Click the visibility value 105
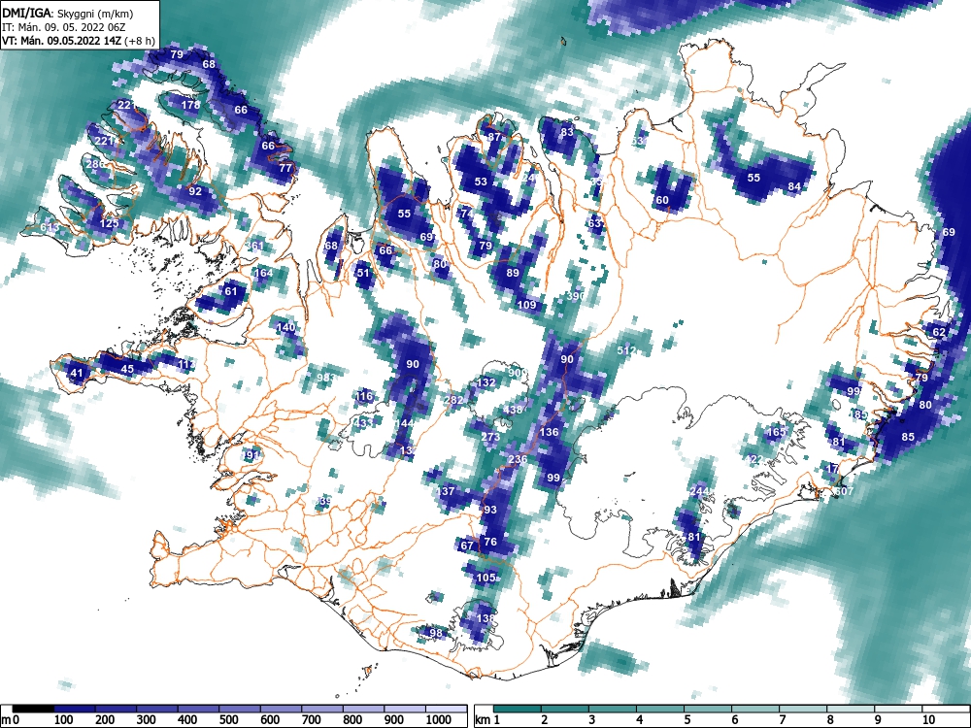 click(x=486, y=578)
